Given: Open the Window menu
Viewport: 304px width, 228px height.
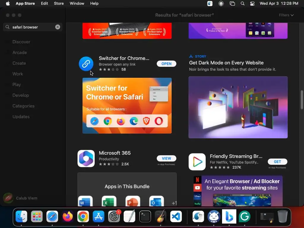Looking at the screenshot, I should click(77, 4).
